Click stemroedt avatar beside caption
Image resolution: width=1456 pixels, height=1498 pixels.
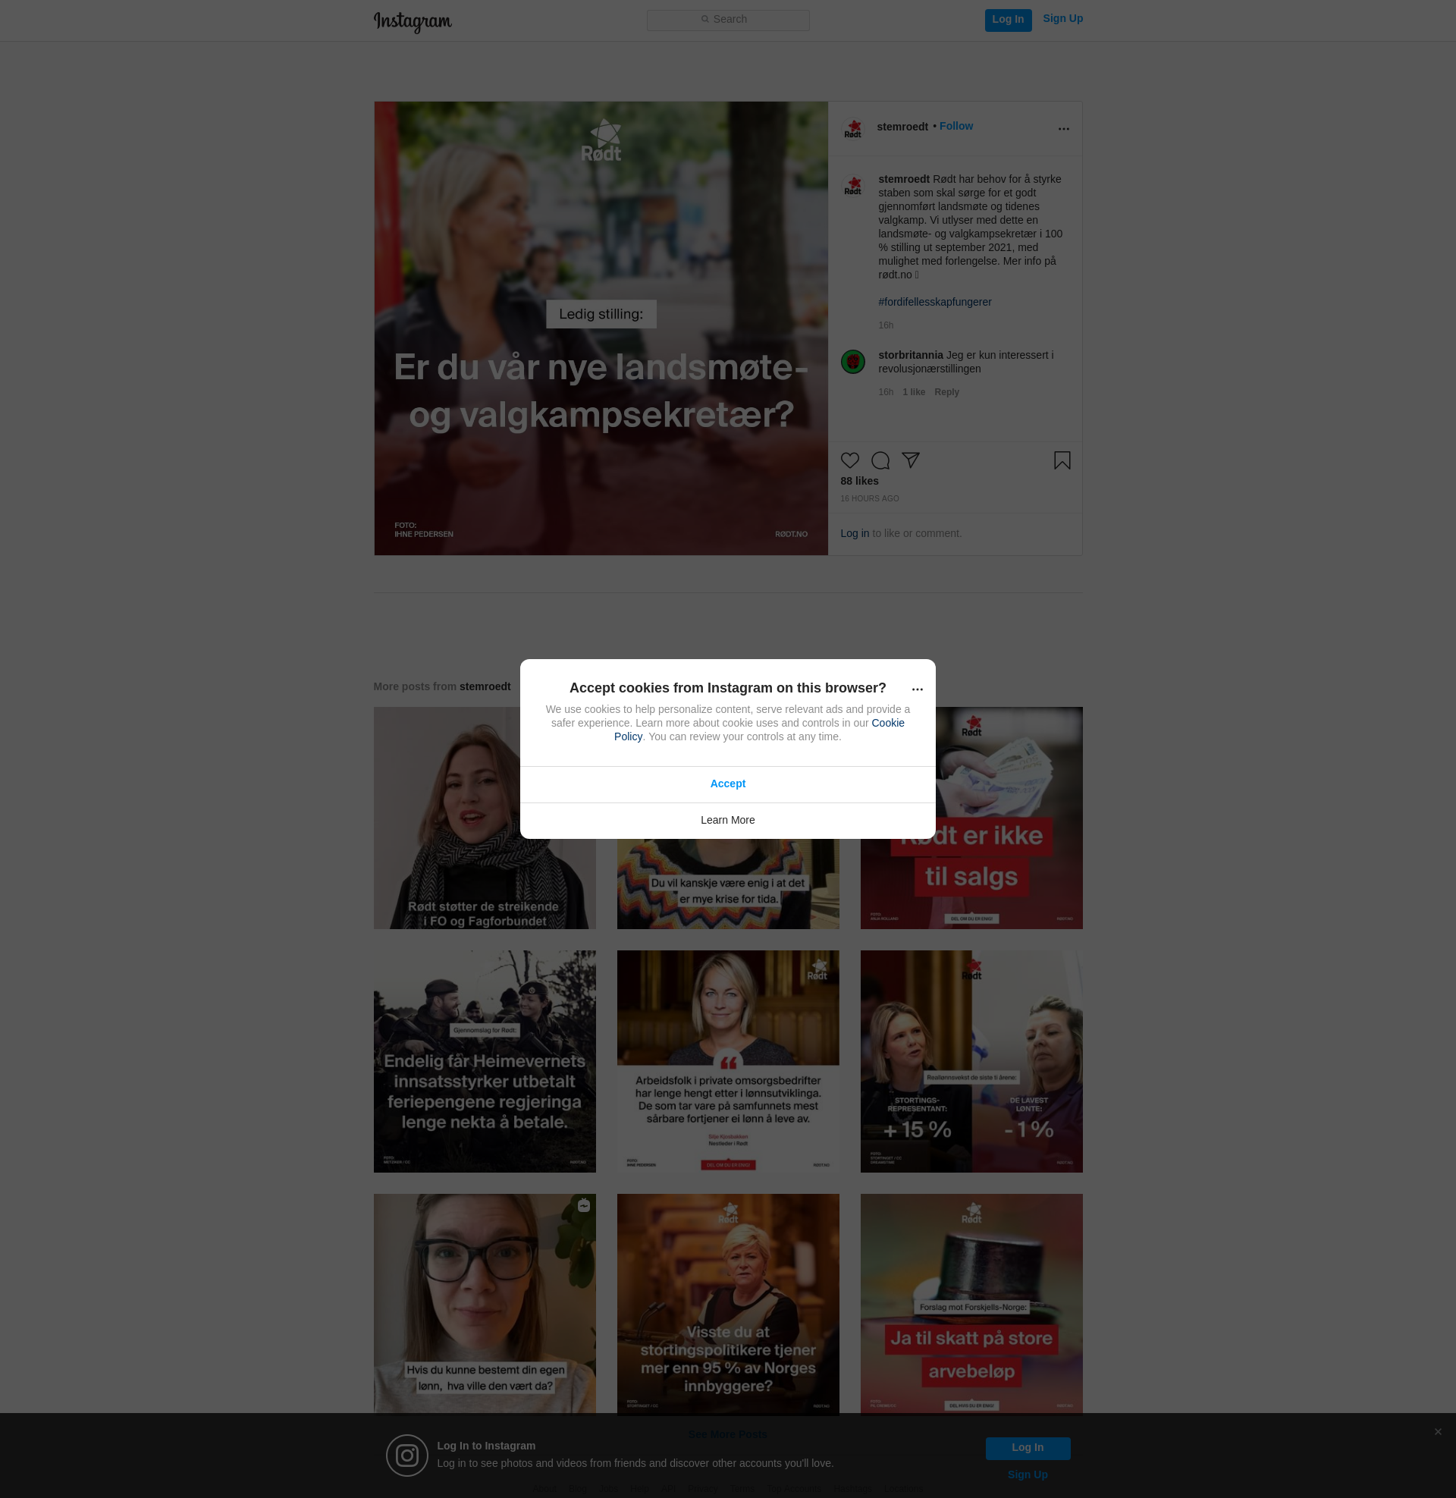point(852,186)
